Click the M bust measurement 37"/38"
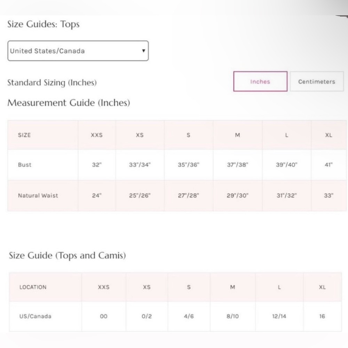 [x=237, y=165]
